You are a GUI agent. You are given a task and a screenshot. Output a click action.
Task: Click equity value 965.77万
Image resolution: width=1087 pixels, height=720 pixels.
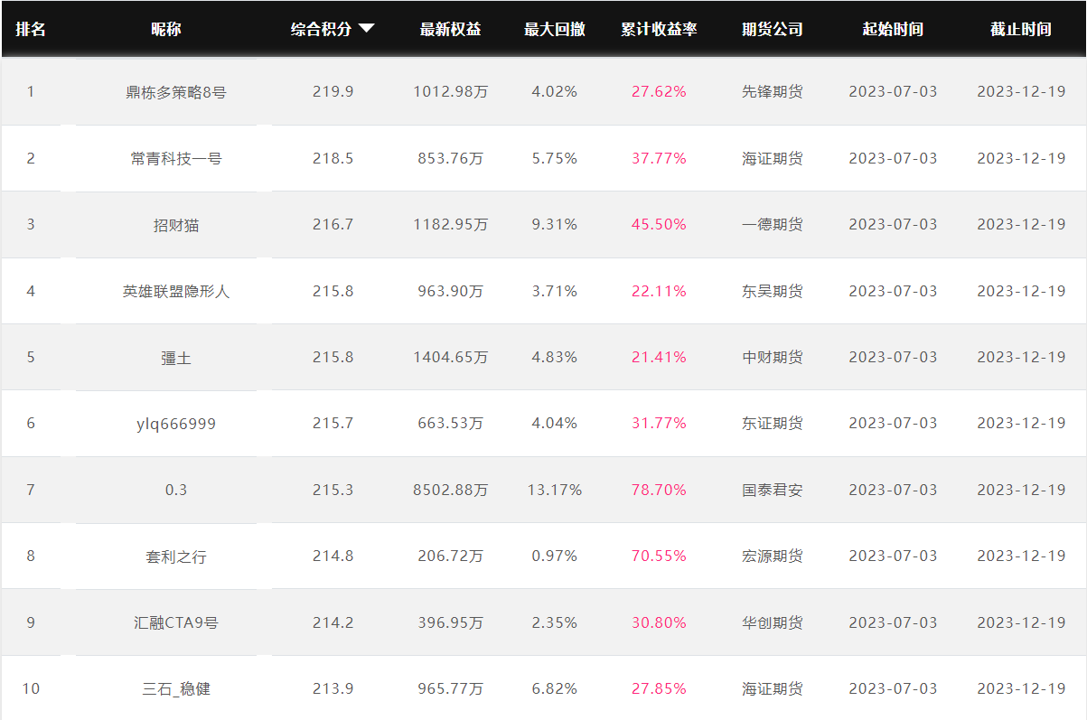coord(451,688)
